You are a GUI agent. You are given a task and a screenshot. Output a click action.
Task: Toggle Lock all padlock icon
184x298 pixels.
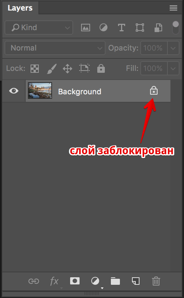coord(101,68)
